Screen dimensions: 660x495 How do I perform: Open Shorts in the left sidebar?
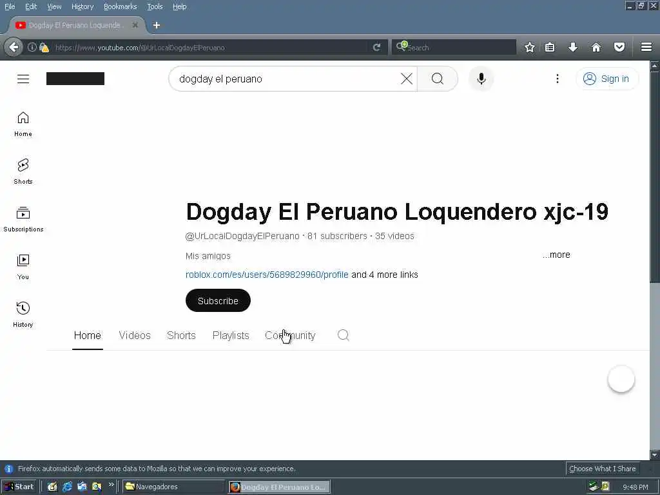tap(23, 171)
